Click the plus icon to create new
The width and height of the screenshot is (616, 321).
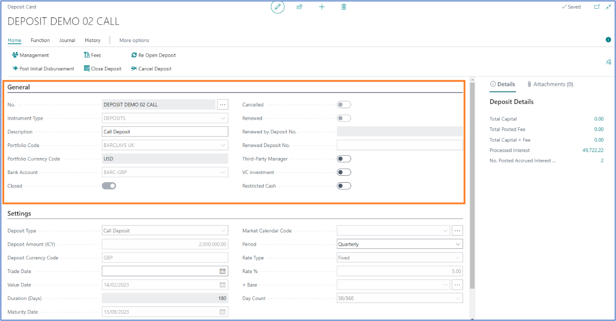tap(322, 7)
